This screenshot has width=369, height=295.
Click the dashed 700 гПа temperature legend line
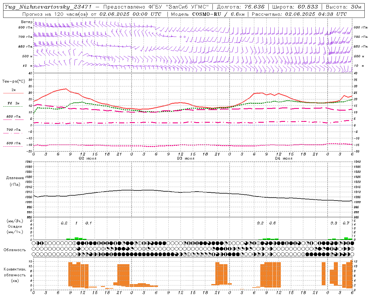point(13,133)
